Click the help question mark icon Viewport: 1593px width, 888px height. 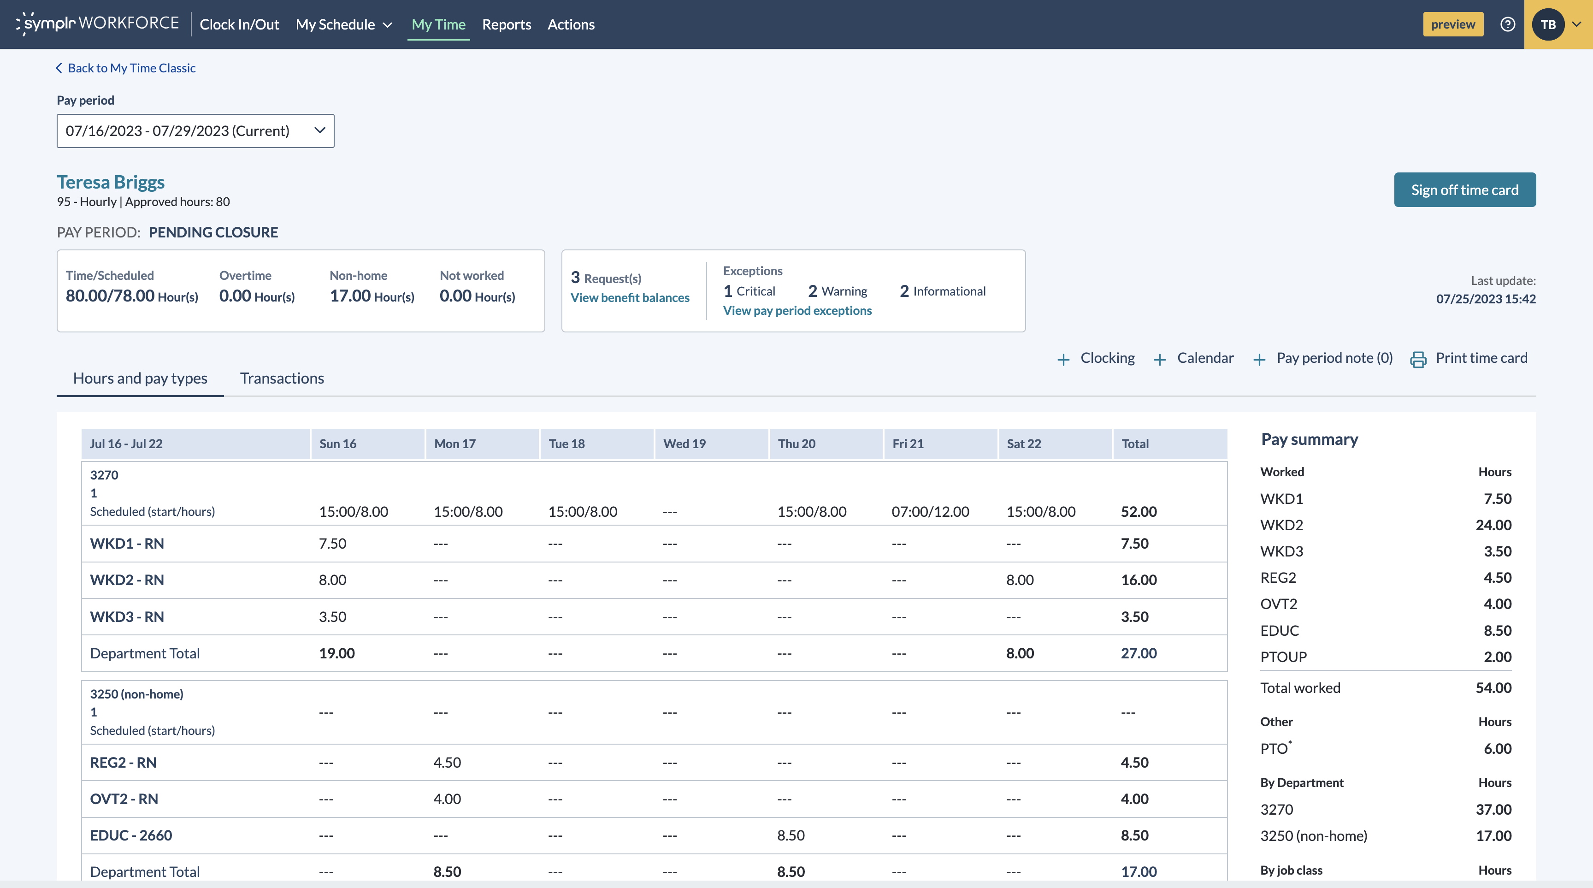[x=1507, y=24]
